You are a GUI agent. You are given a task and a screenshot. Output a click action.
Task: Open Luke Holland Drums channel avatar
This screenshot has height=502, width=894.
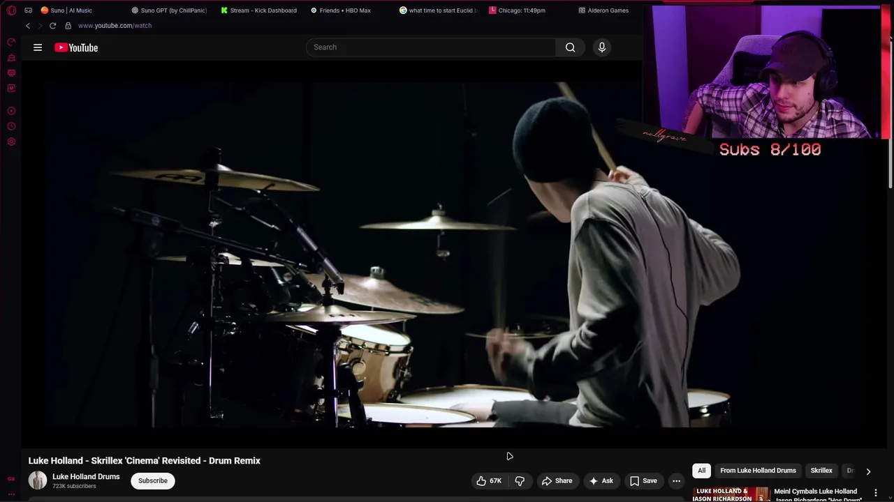pyautogui.click(x=38, y=480)
